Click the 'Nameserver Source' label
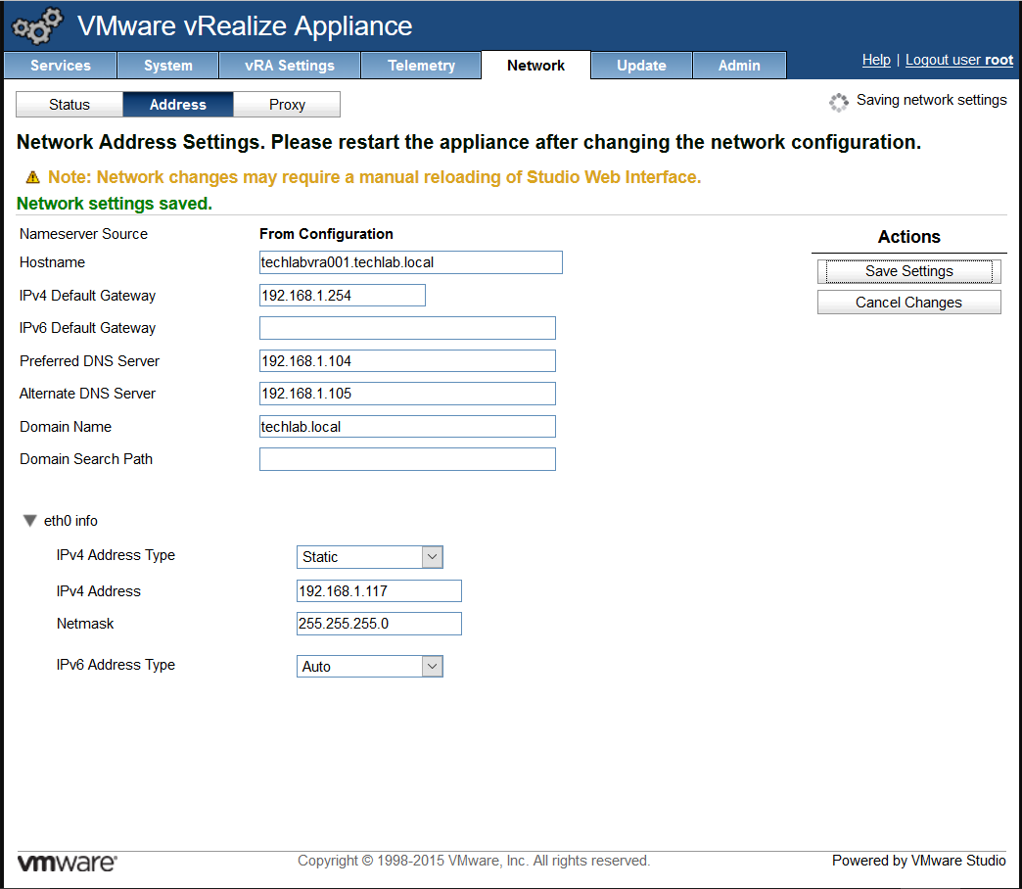 tap(83, 234)
